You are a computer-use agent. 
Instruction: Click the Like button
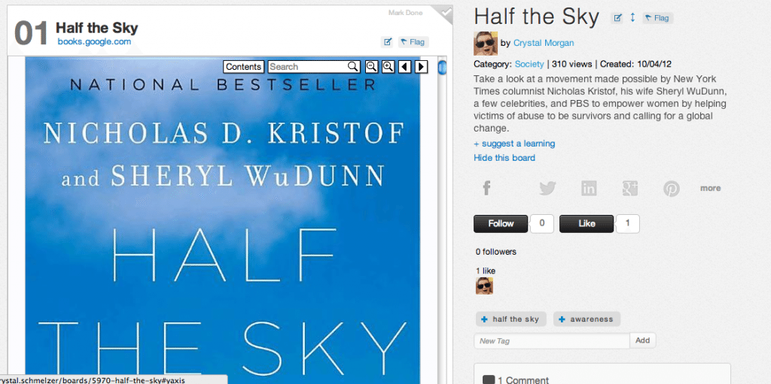[x=587, y=223]
